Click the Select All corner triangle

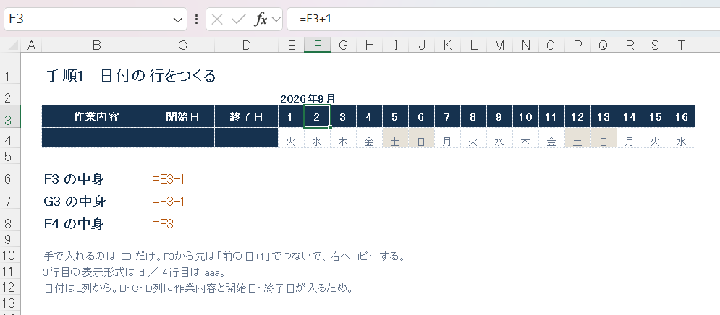pos(13,46)
